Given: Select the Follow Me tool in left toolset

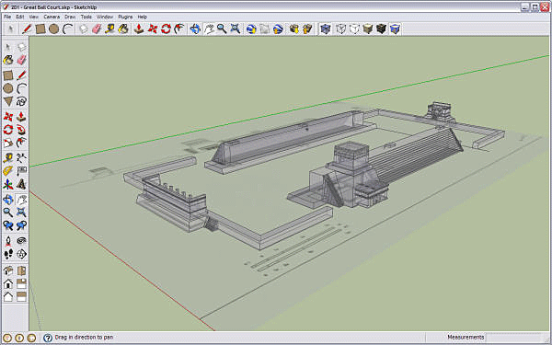Looking at the screenshot, I should coord(21,130).
